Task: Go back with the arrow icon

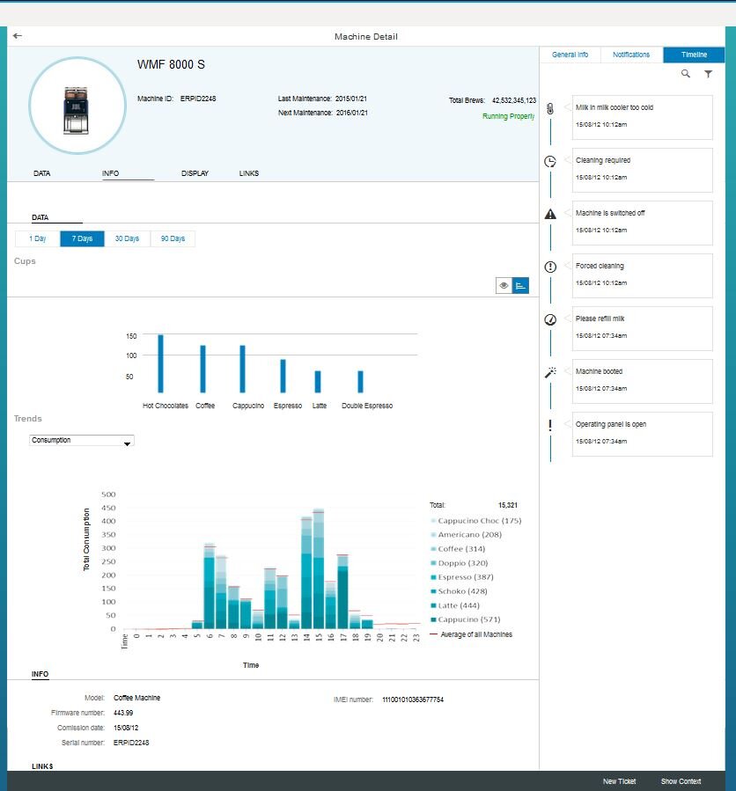Action: 18,36
